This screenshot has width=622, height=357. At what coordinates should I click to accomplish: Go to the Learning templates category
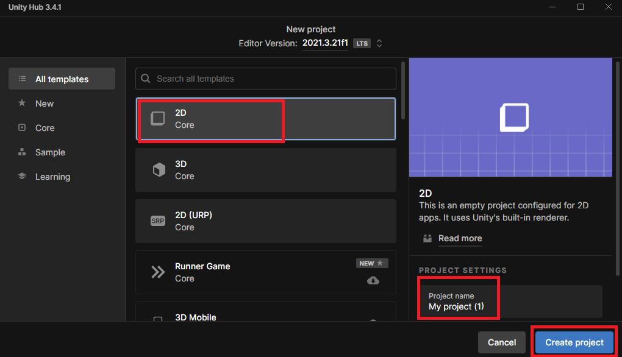click(52, 177)
